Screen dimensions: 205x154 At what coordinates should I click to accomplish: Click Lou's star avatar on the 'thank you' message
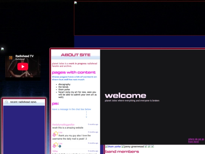pos(55,134)
